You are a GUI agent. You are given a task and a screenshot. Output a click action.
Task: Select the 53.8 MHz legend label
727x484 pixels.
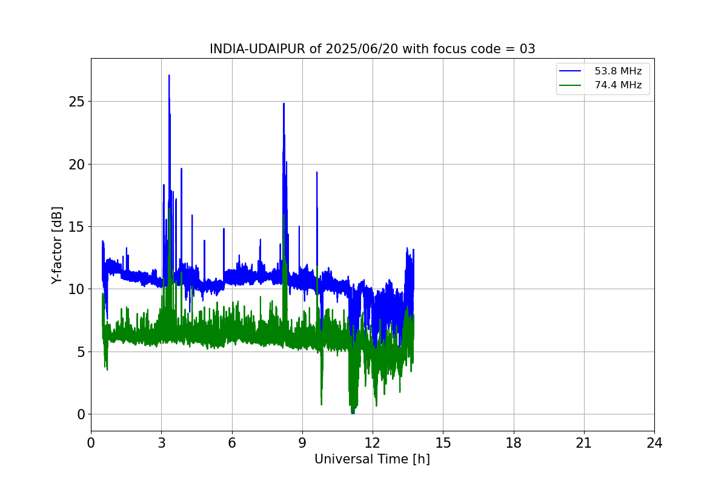(618, 71)
